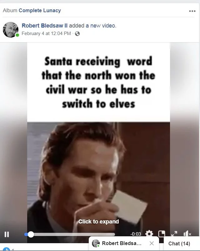200x251 pixels.
Task: Click the avatar in the chat tab
Action: click(96, 243)
